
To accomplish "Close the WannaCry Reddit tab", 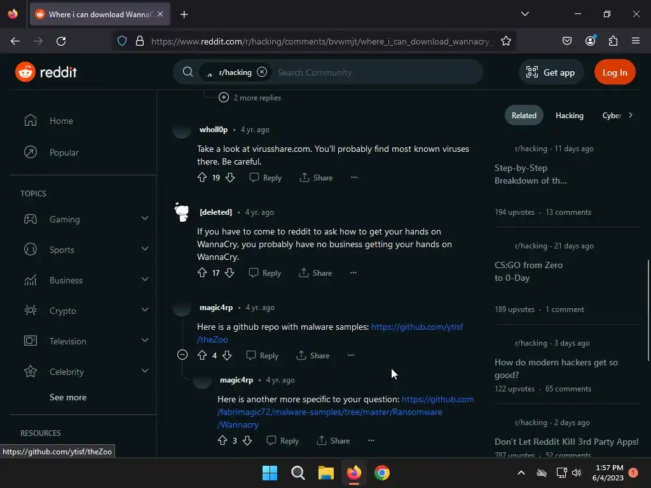I will (x=160, y=14).
